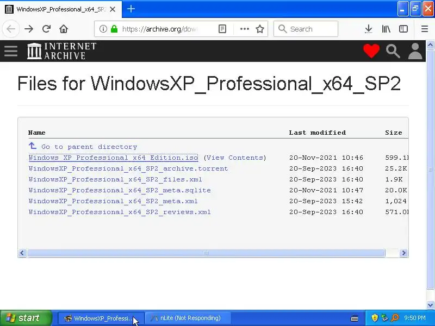
Task: Download Windows XP Professional x64 Edition.iso
Action: [113, 158]
